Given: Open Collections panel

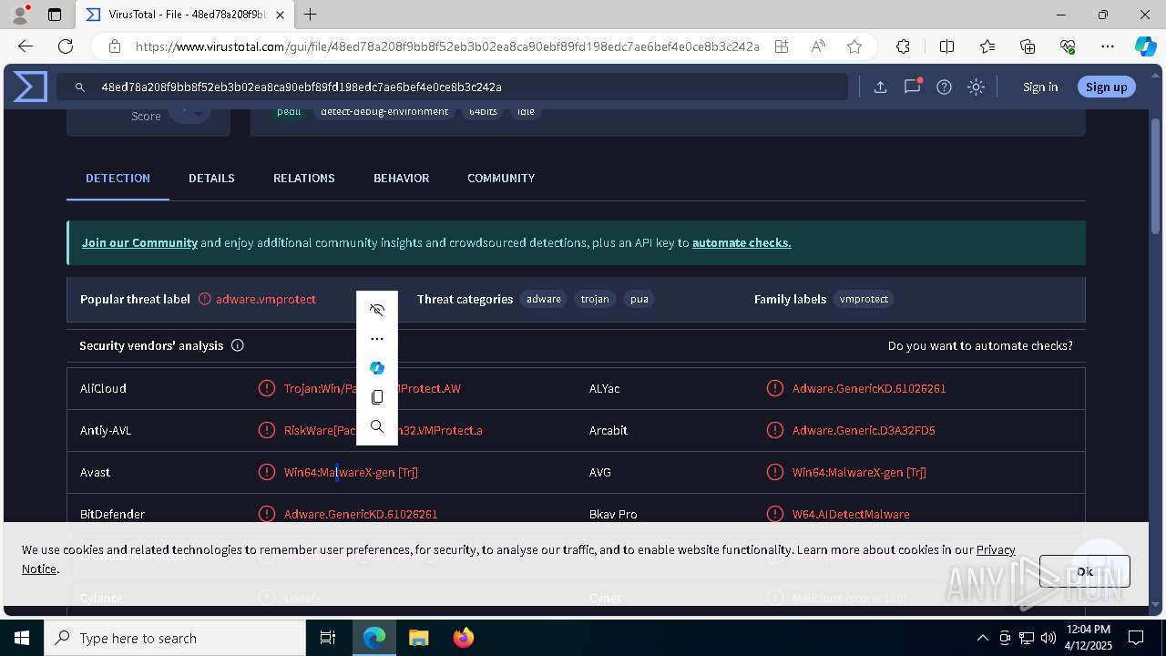Looking at the screenshot, I should click(x=1028, y=46).
